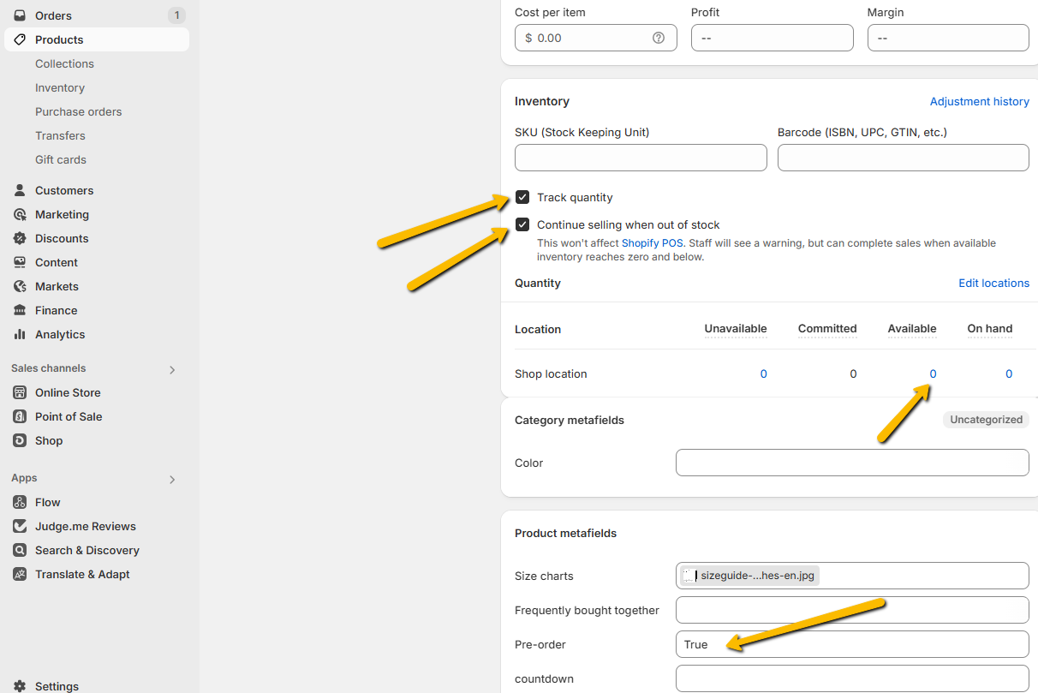
Task: Open Adjustment history link
Action: tap(979, 101)
